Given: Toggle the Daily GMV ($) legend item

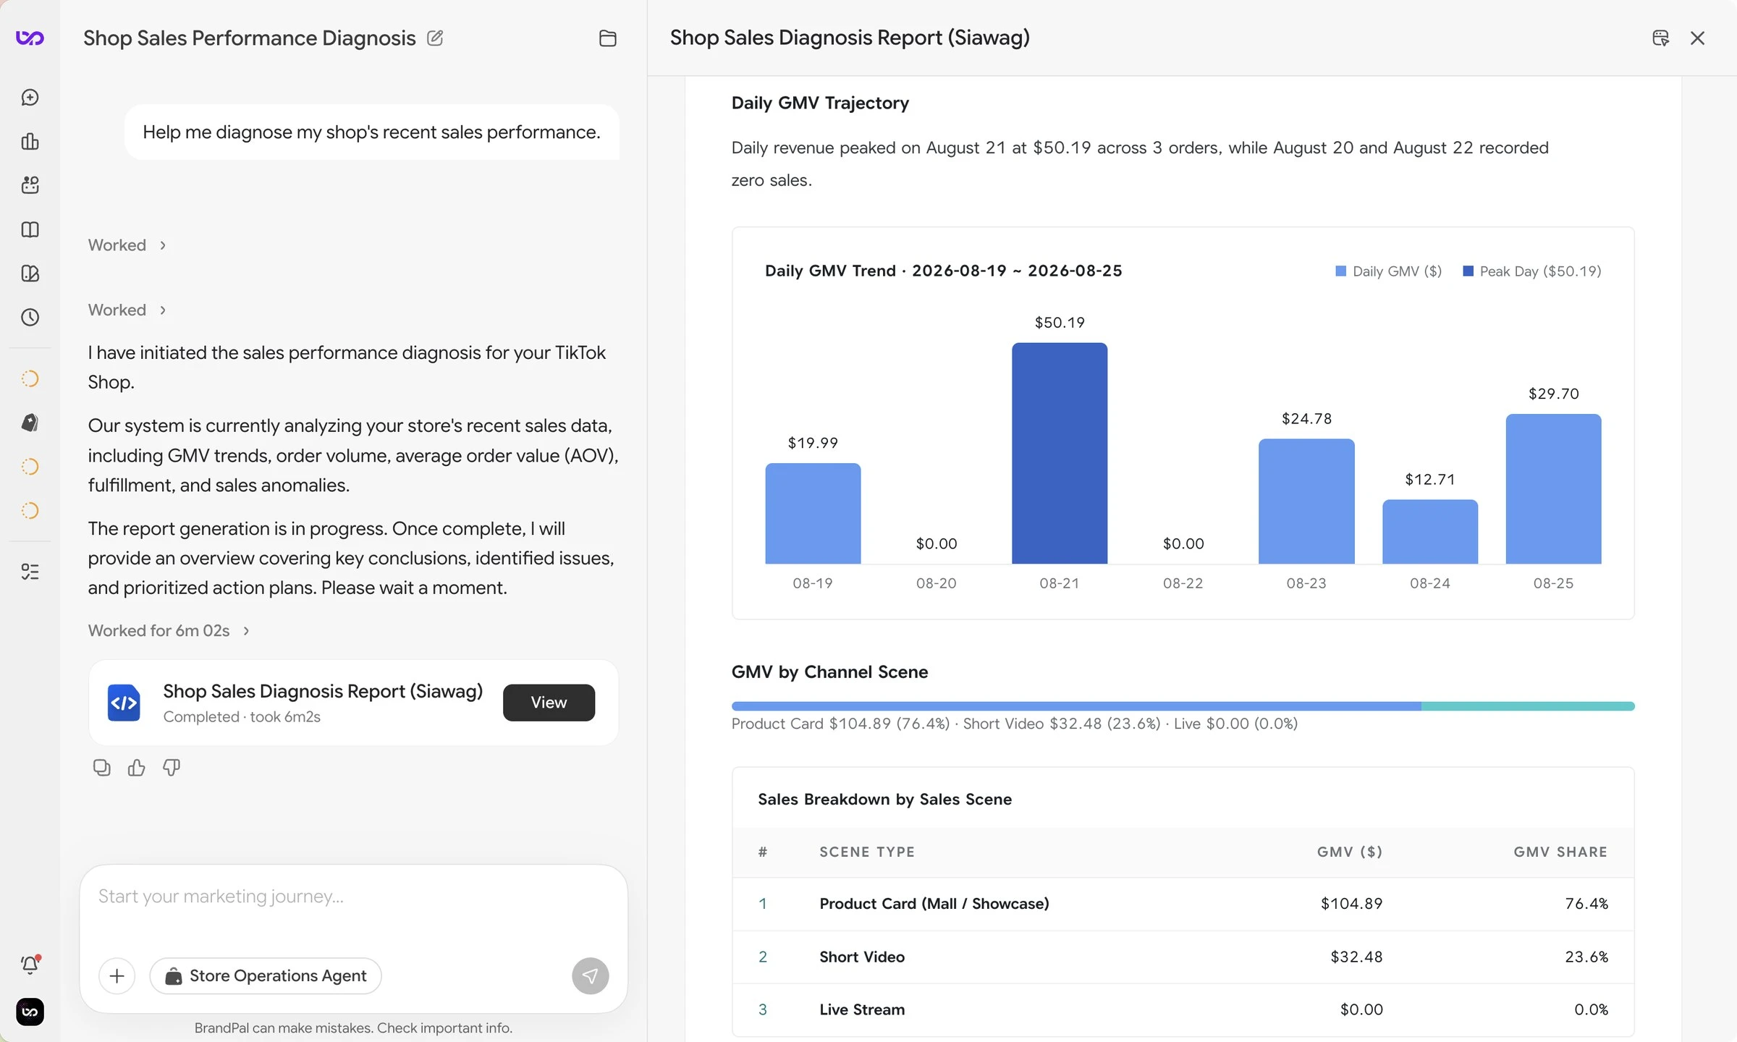Looking at the screenshot, I should click(1388, 271).
